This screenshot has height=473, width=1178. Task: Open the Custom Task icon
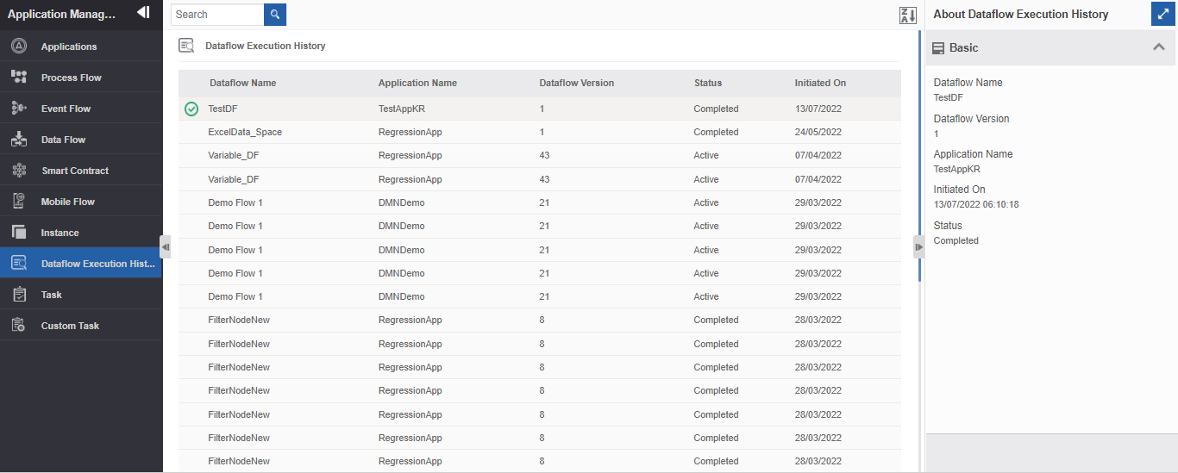19,325
